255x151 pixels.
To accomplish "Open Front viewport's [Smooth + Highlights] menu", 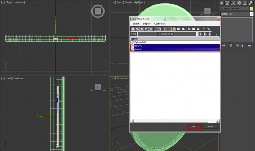I will point(134,3).
